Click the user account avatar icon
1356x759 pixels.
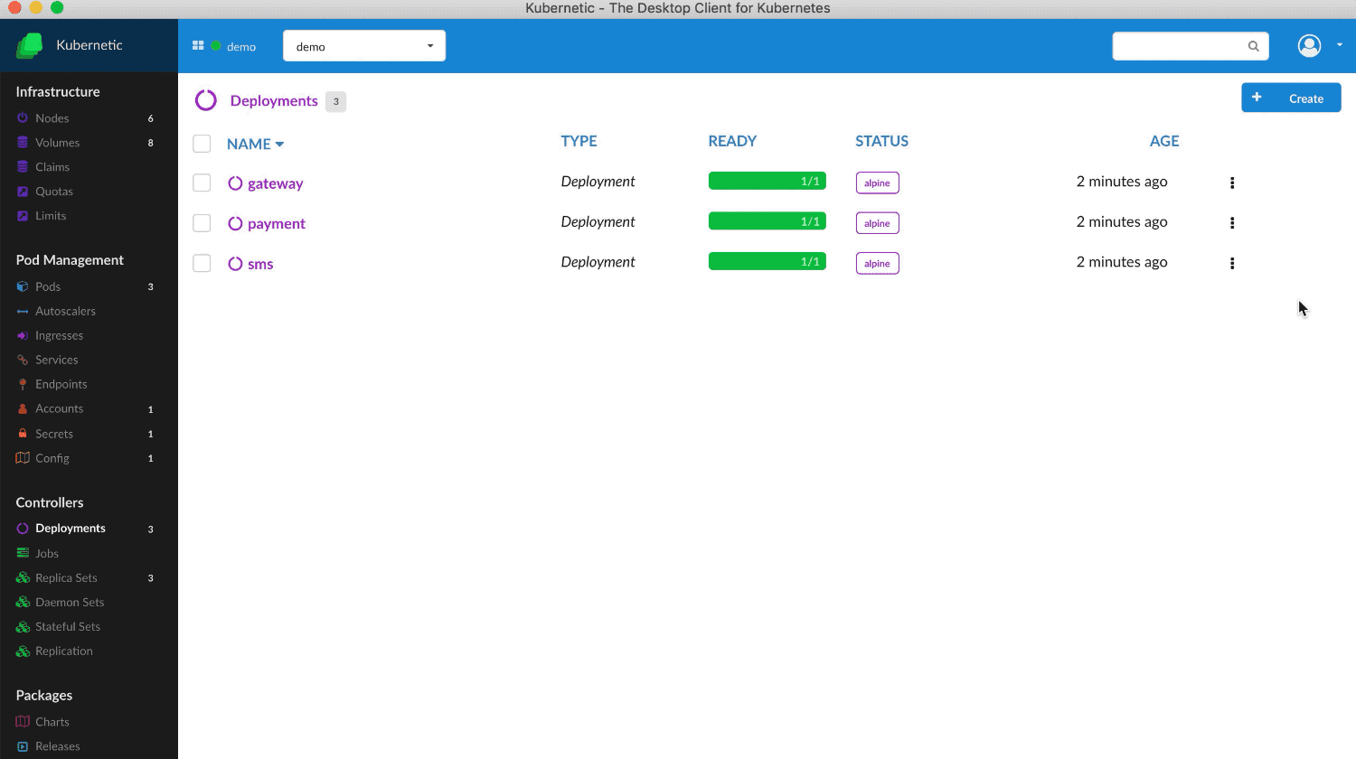point(1309,46)
